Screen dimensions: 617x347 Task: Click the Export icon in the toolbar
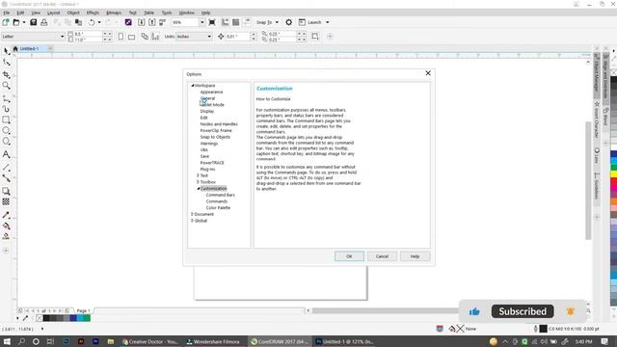[152, 22]
